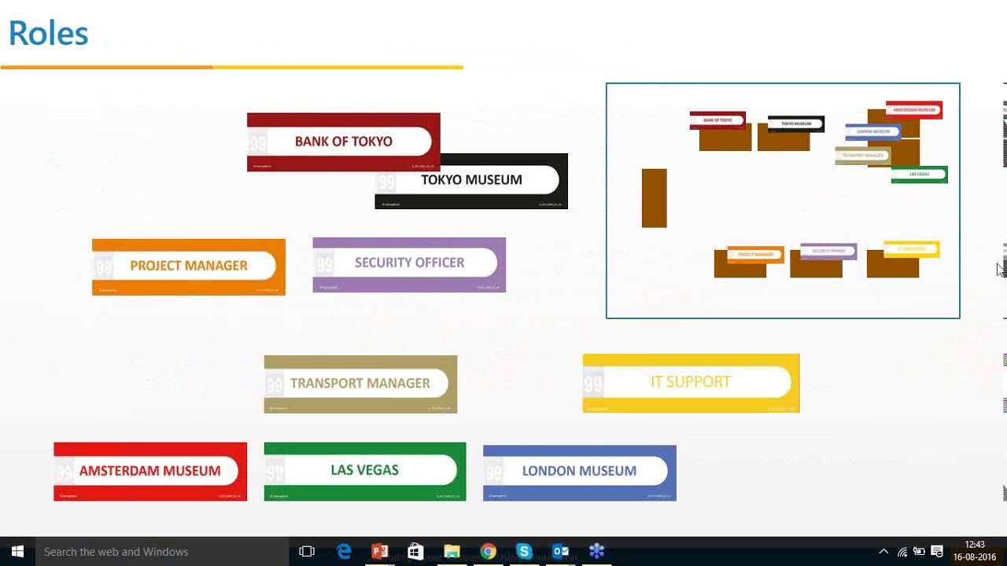The width and height of the screenshot is (1007, 566).
Task: Select the tall brown desk at diagram left
Action: [x=655, y=198]
